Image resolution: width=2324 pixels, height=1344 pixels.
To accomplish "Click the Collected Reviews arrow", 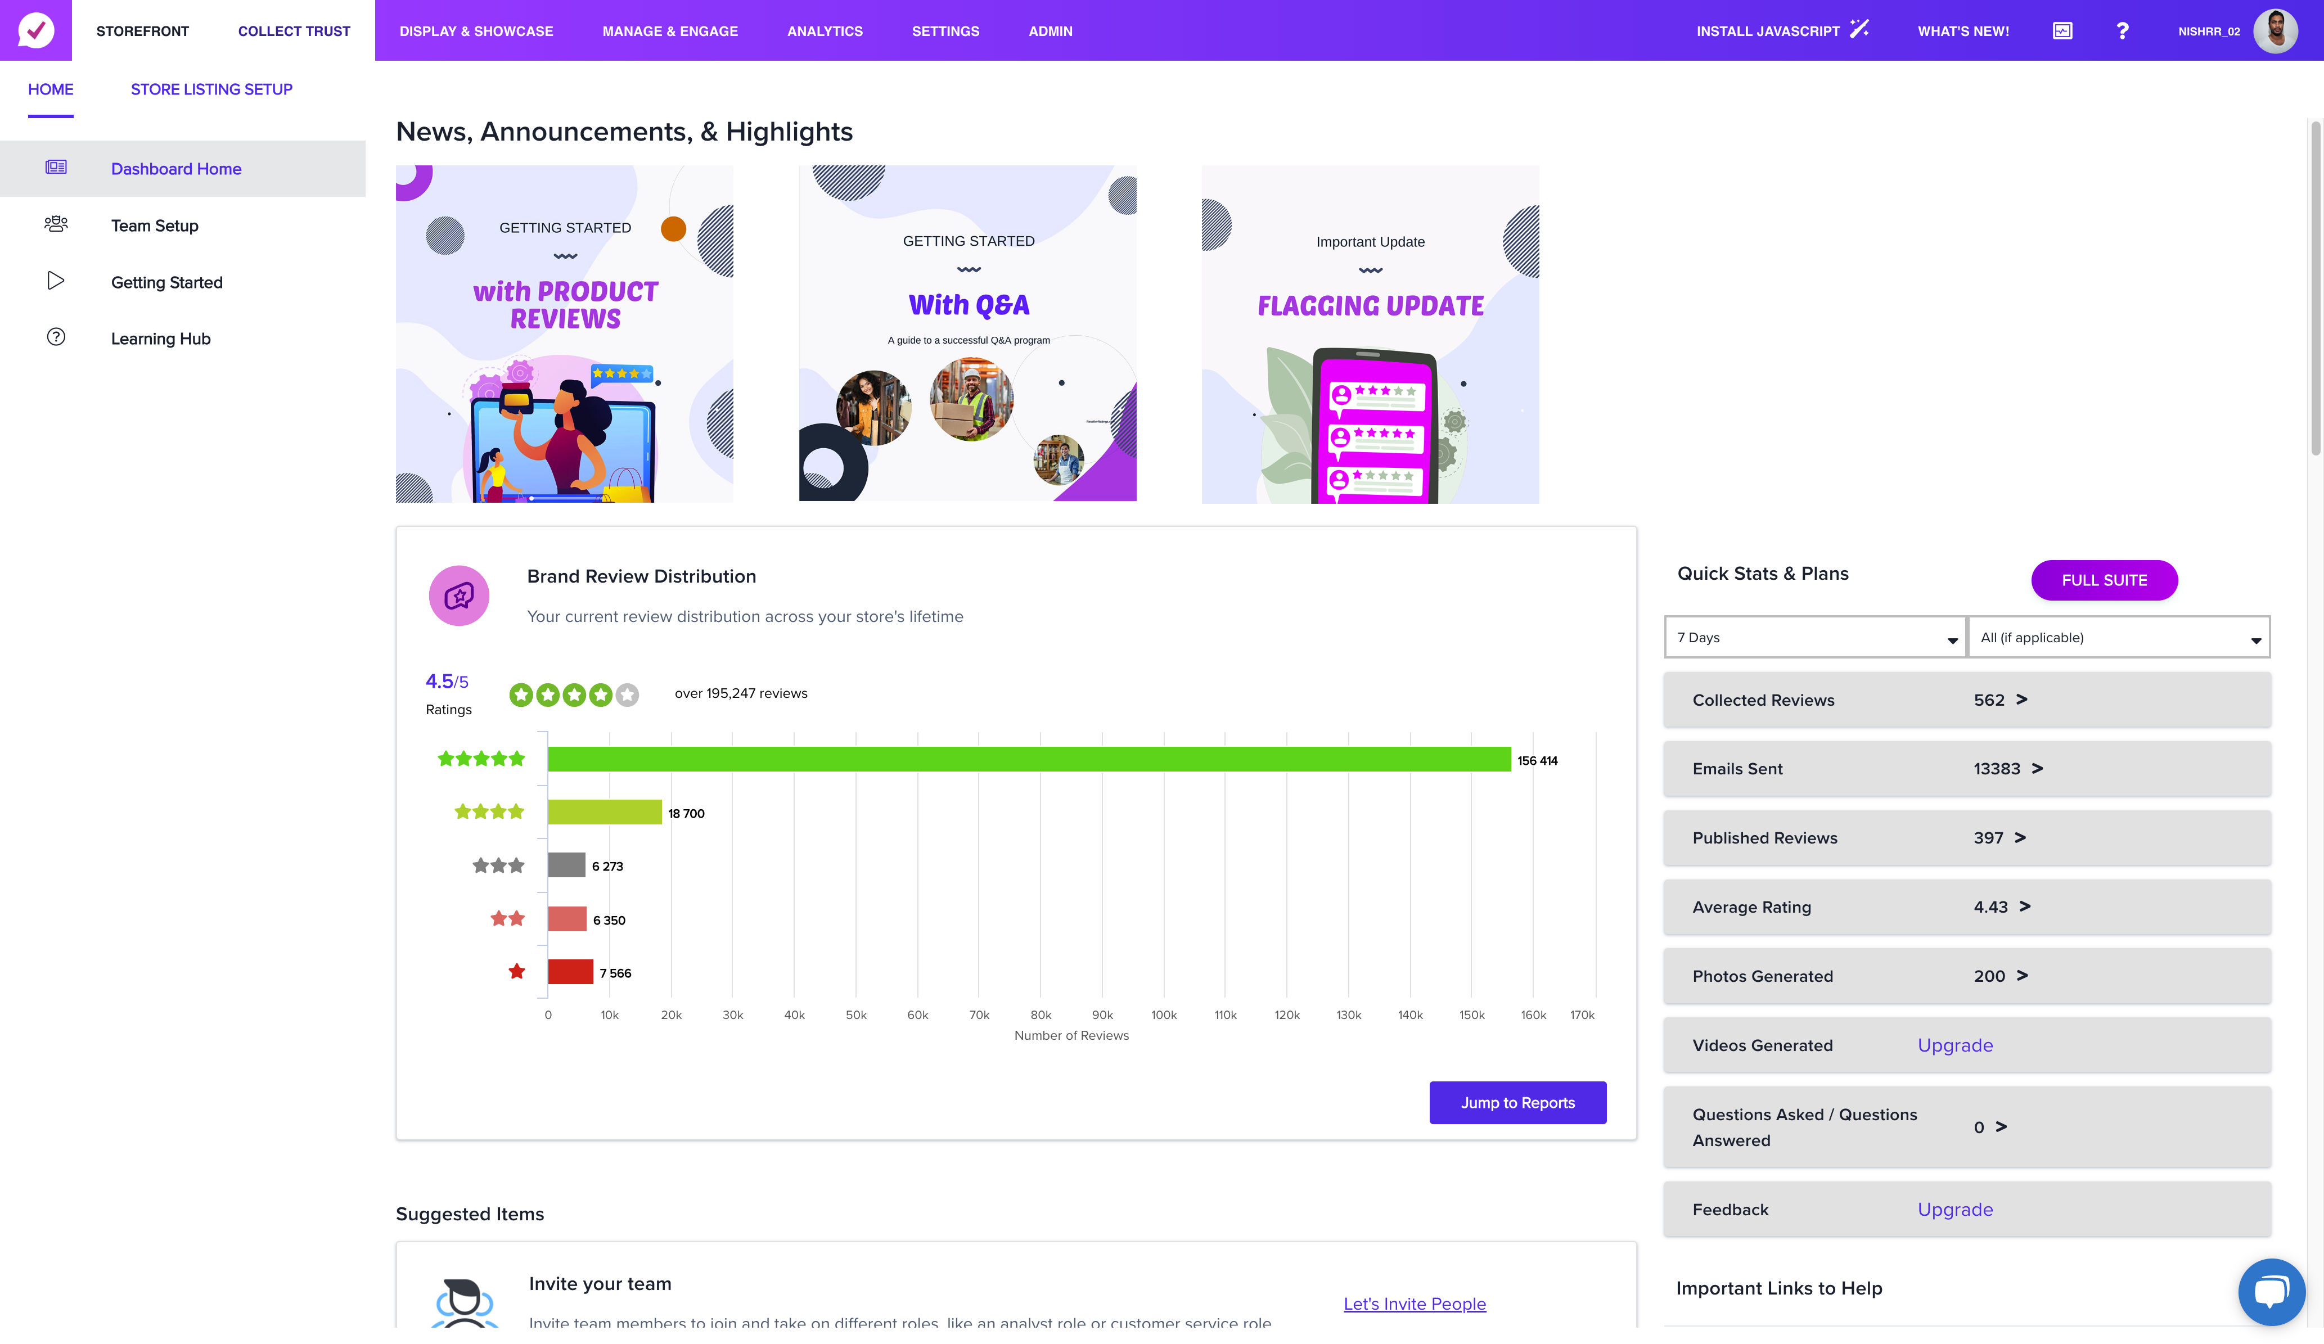I will pyautogui.click(x=2021, y=699).
